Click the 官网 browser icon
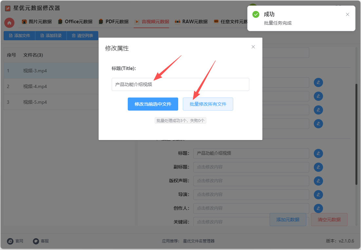Image resolution: width=361 pixels, height=250 pixels. pyautogui.click(x=10, y=241)
